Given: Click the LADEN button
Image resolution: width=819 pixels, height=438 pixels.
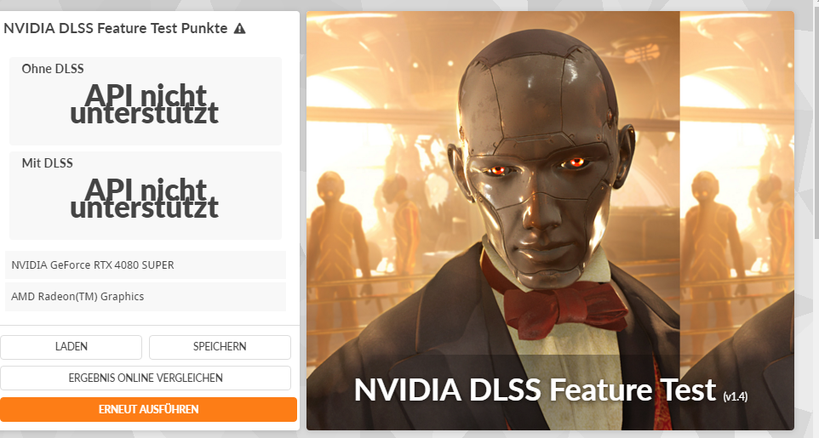Looking at the screenshot, I should (71, 347).
